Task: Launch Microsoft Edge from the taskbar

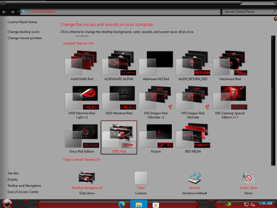Action: pyautogui.click(x=122, y=205)
